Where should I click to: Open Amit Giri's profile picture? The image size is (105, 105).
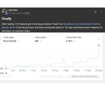click(x=4, y=11)
